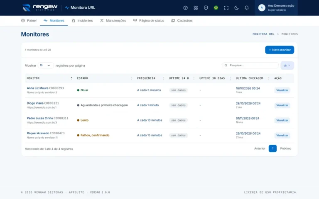
Task: Sort by the Estado column
Action: pos(105,78)
